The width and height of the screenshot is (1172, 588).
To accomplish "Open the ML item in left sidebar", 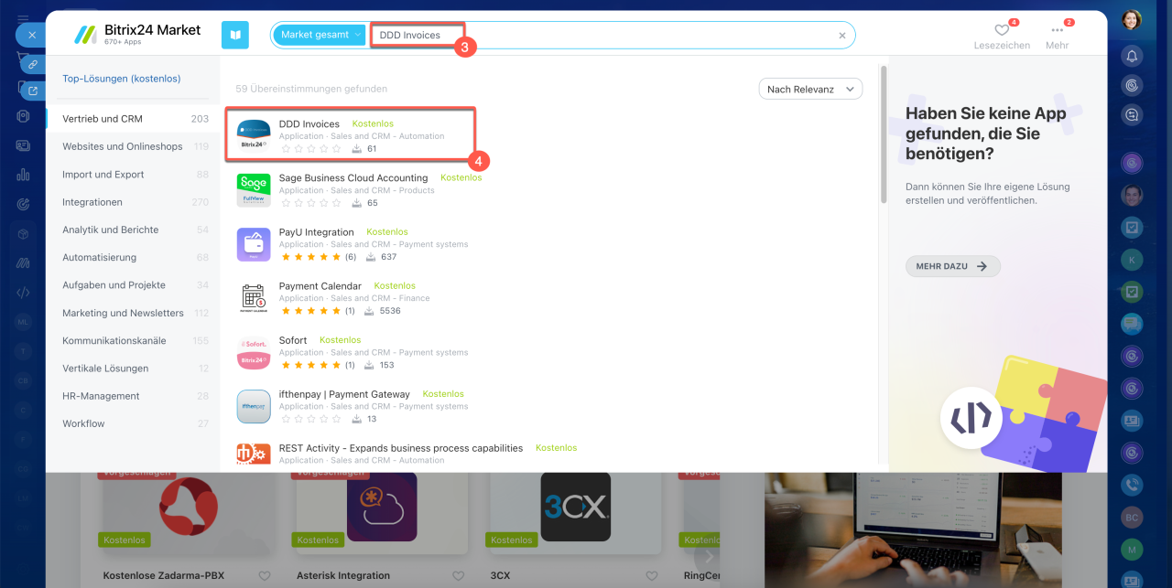I will (x=23, y=322).
